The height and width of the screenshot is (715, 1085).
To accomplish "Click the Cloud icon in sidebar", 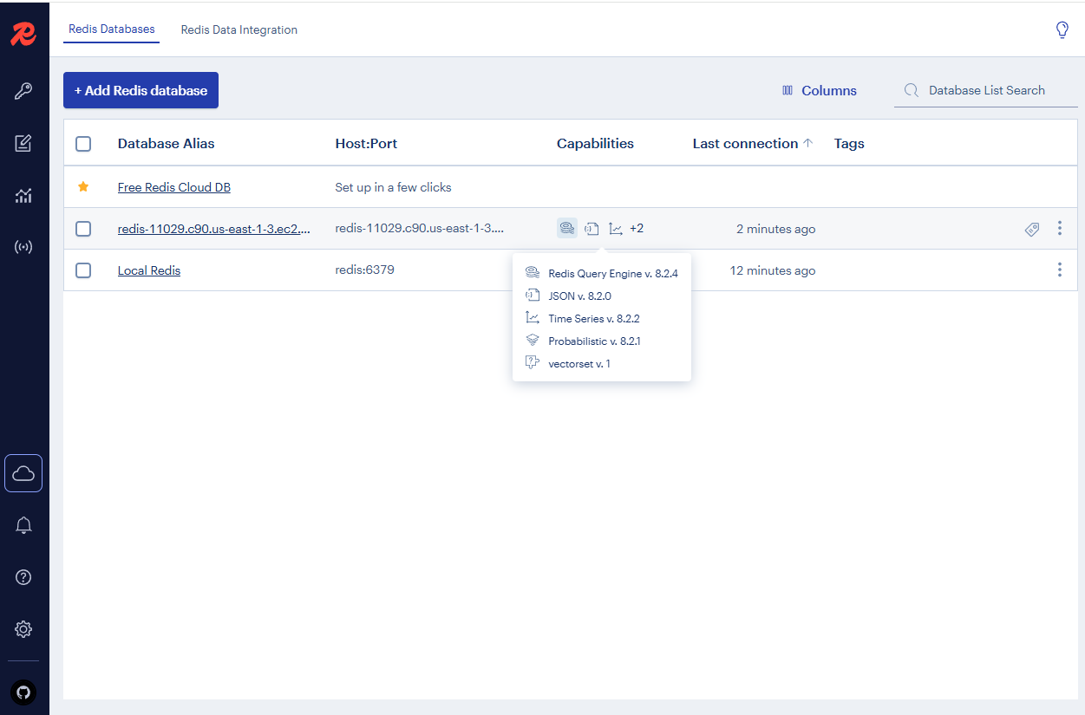I will (23, 473).
